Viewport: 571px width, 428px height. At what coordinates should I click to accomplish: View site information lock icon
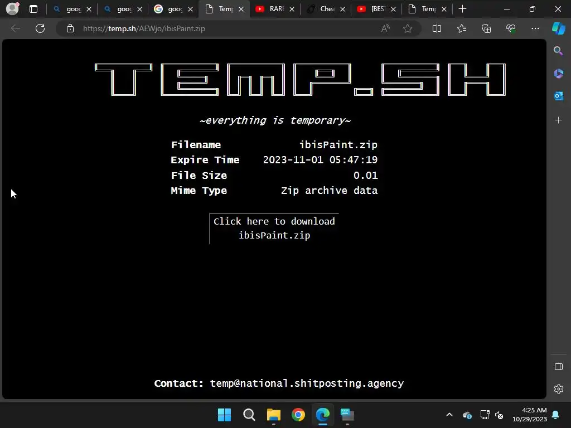[x=70, y=28]
